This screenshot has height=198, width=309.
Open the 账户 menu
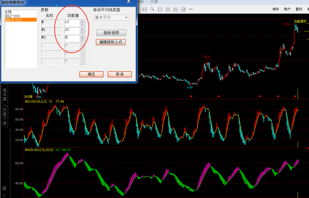tap(287, 9)
